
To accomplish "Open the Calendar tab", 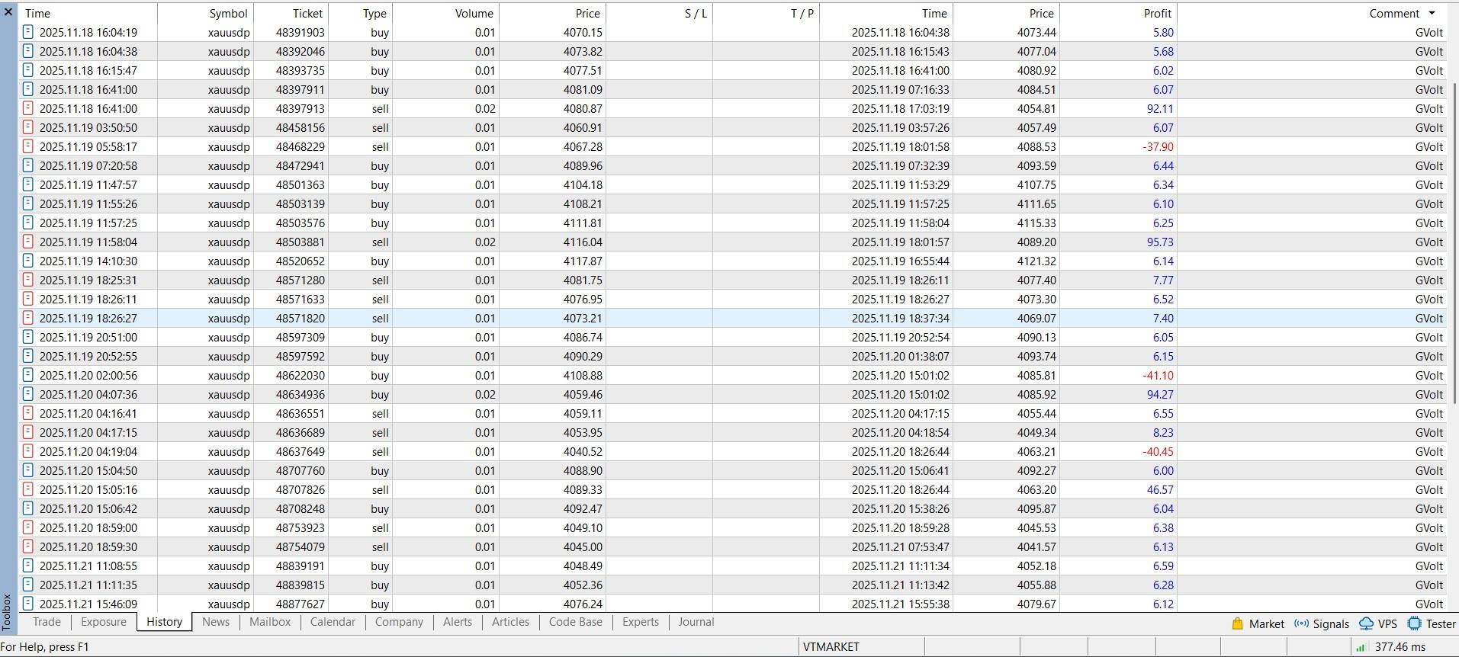I will click(333, 622).
